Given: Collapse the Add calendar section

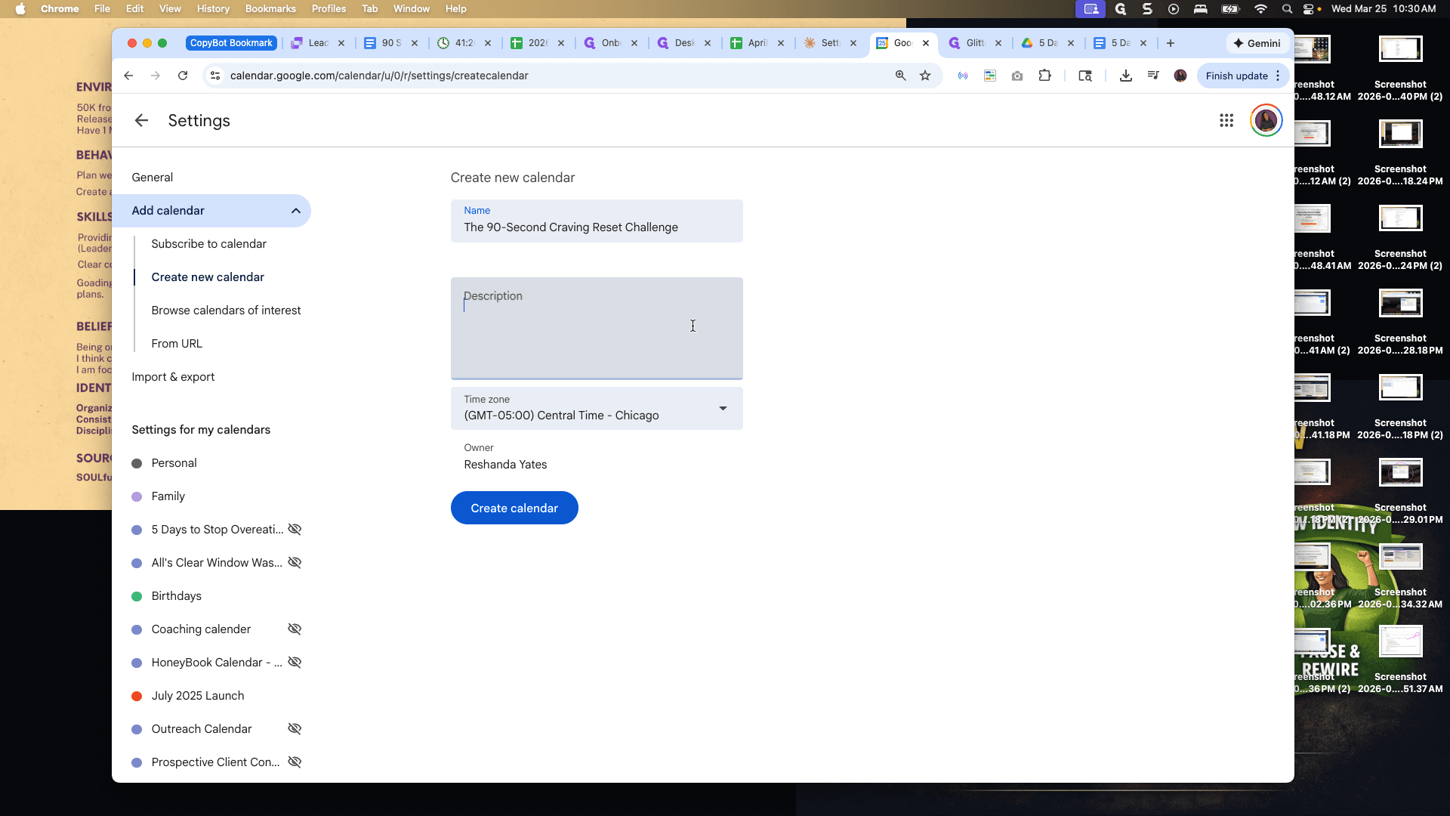Looking at the screenshot, I should 296,211.
